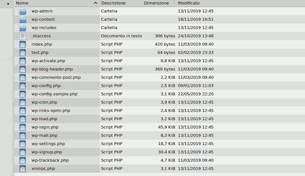This screenshot has height=176, width=305.
Task: Click the .htaccess text document icon
Action: [x=23, y=36]
